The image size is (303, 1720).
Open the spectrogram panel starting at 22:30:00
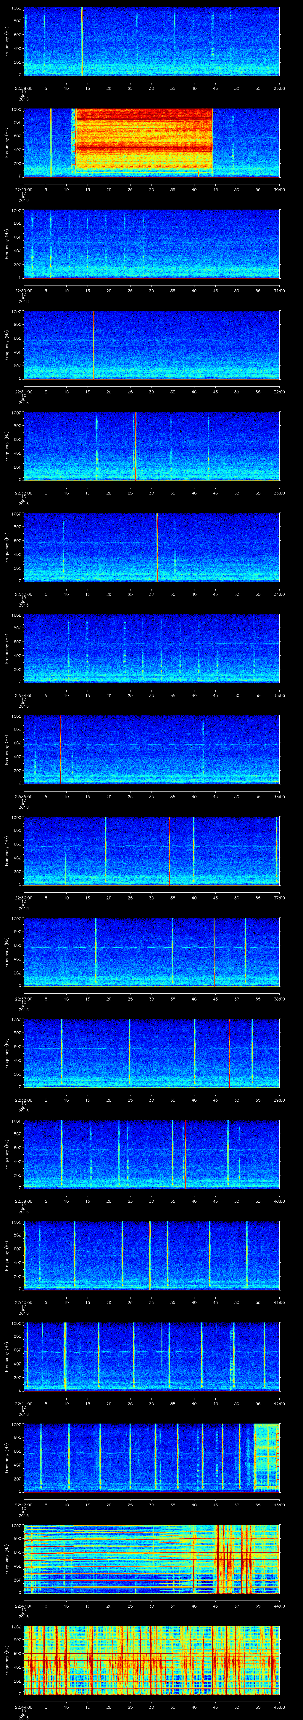[151, 244]
